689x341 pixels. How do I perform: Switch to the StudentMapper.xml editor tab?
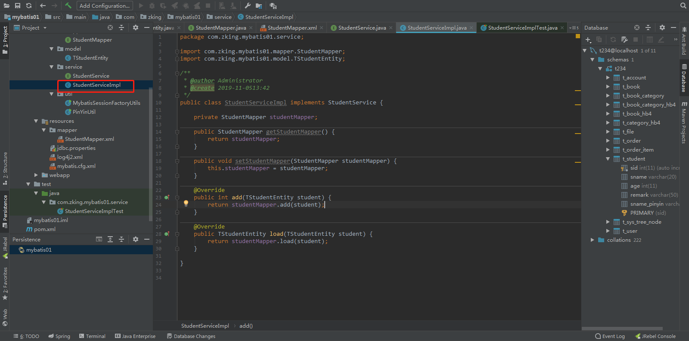[x=292, y=27]
